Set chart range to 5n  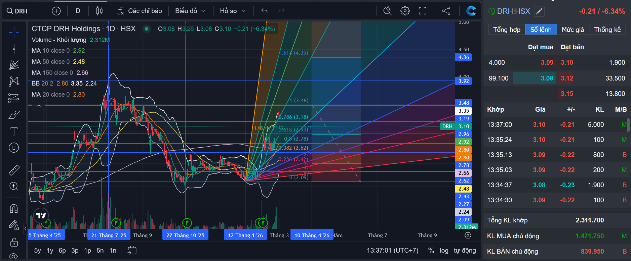point(100,251)
